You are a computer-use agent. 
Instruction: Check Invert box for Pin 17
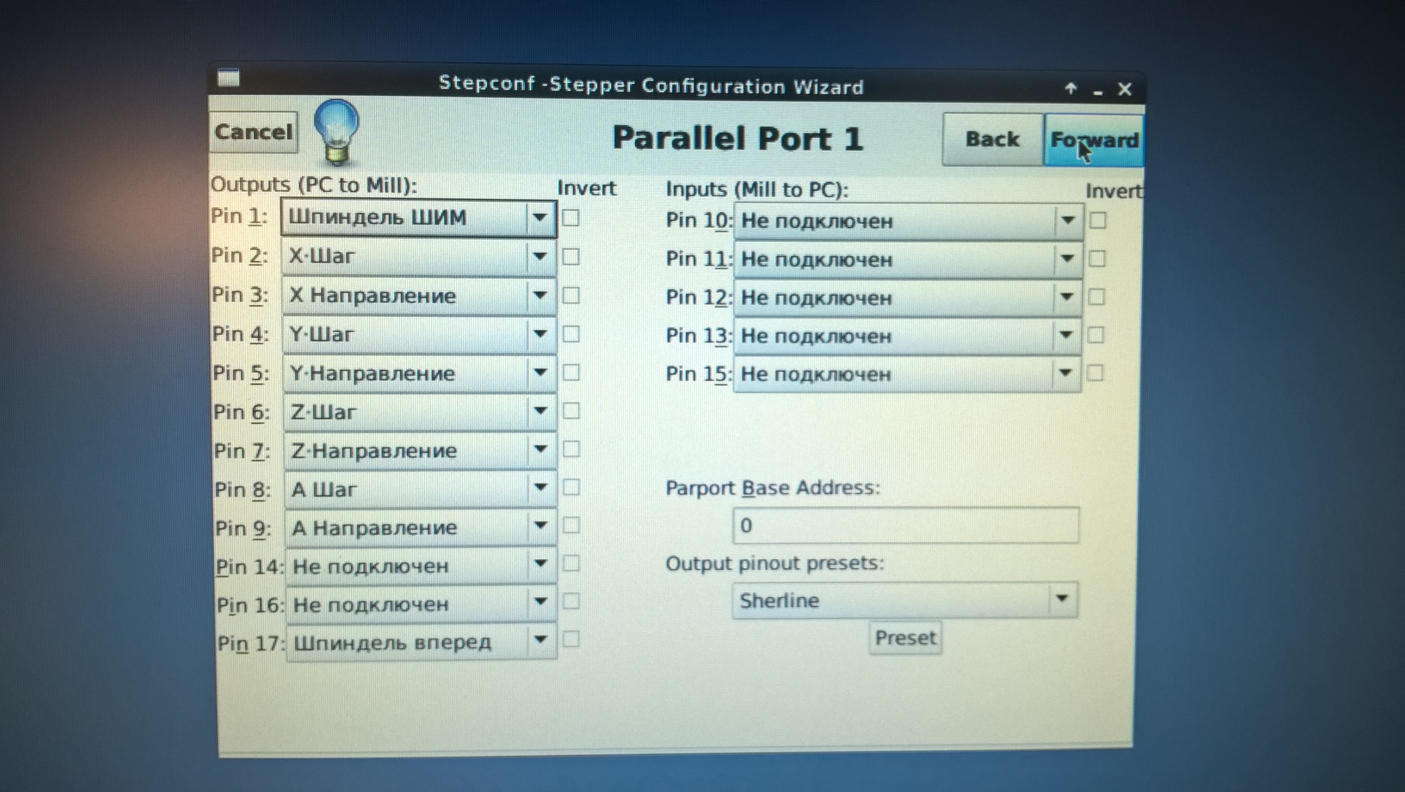click(x=570, y=639)
